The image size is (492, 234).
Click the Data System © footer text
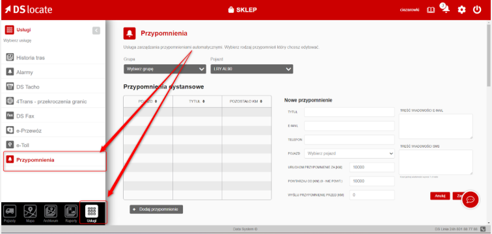(x=245, y=229)
